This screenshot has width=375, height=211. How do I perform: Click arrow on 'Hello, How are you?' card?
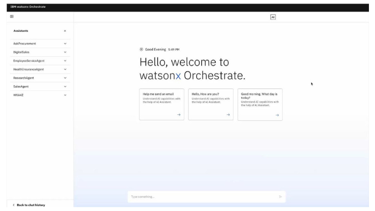pos(228,114)
